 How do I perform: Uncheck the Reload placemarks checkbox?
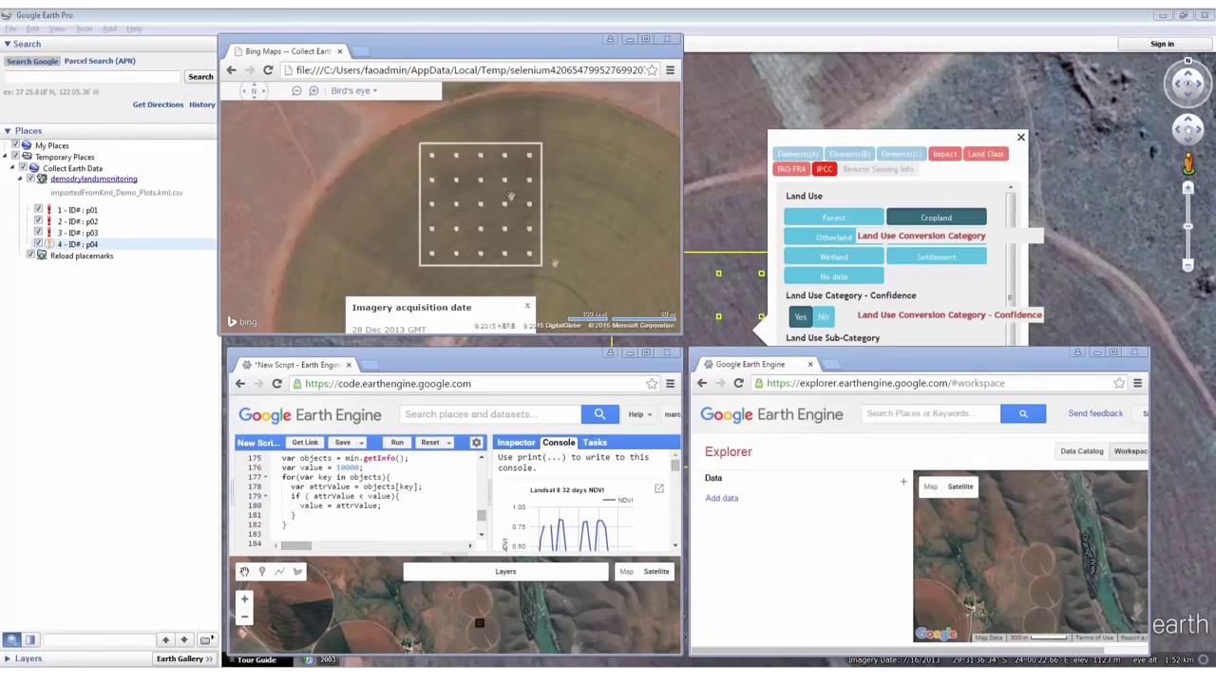[x=30, y=256]
